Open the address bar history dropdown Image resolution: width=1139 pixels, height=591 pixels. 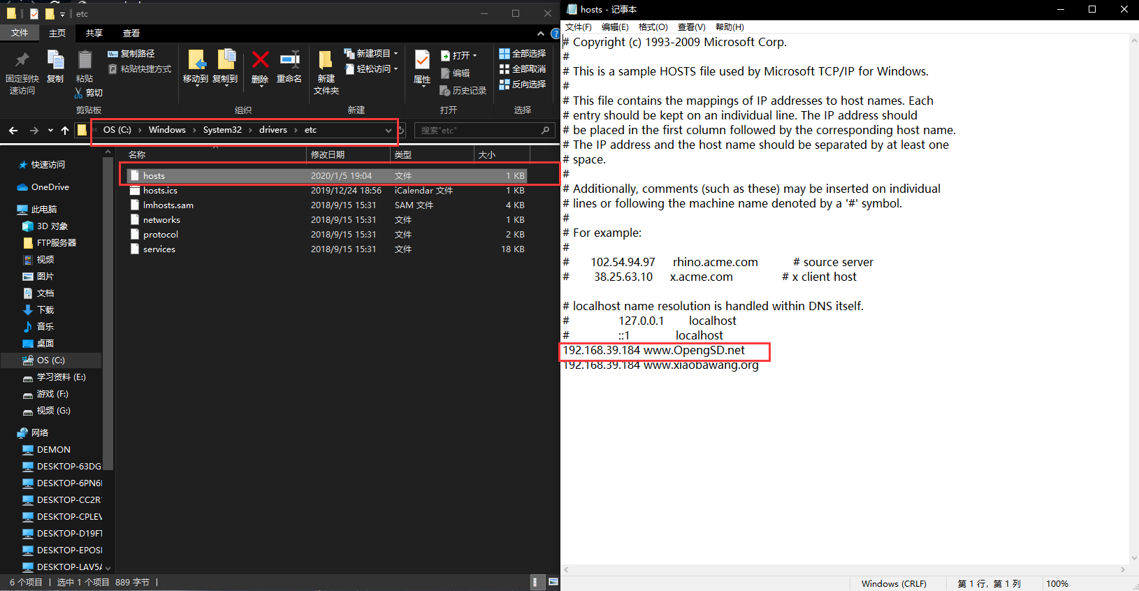point(388,131)
